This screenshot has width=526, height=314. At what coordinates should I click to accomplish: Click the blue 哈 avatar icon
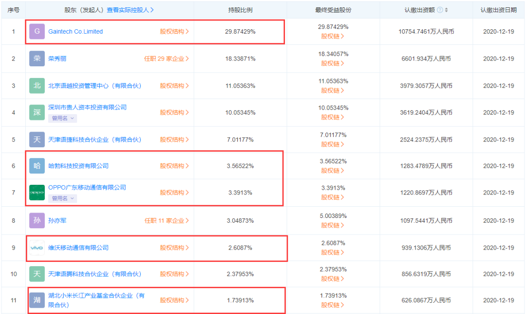(x=37, y=166)
